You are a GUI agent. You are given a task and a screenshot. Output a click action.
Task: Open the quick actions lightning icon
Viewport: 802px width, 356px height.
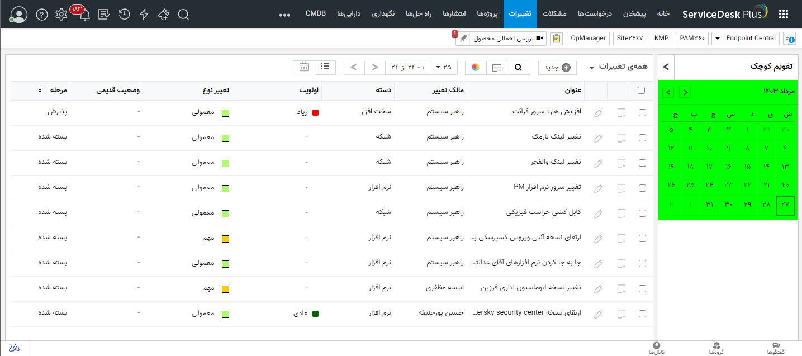point(144,15)
